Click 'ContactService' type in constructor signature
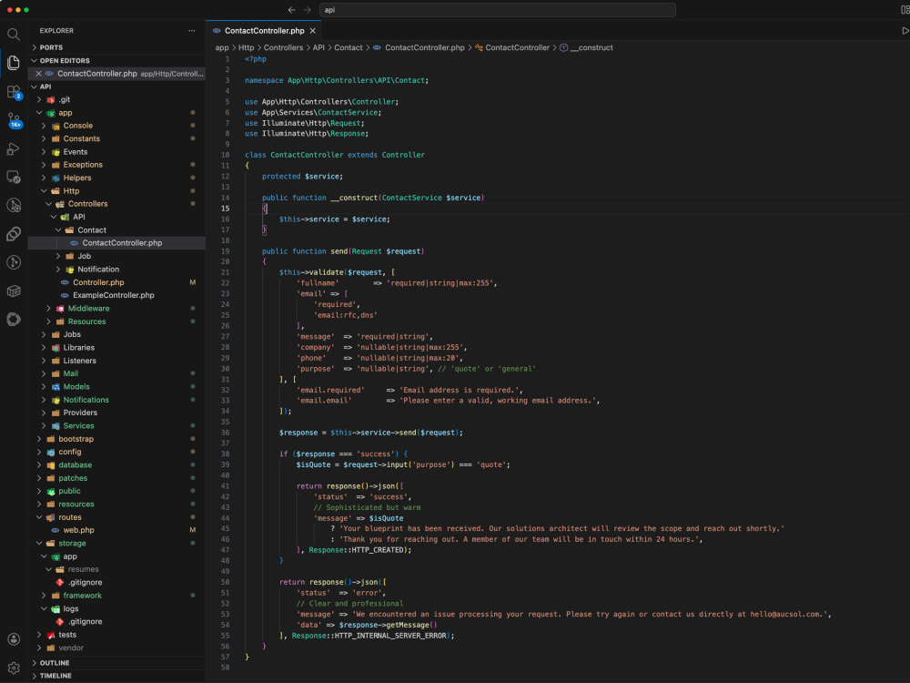 point(411,198)
